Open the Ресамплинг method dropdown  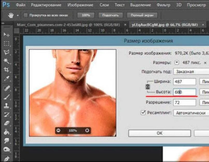coord(191,113)
